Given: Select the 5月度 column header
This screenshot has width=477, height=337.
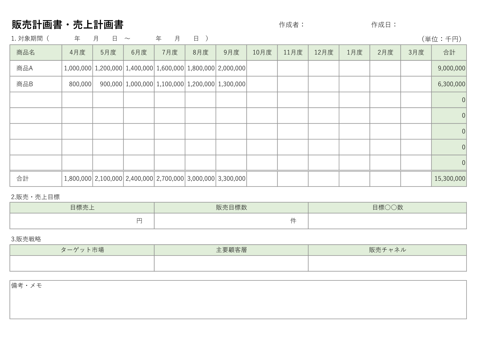Looking at the screenshot, I should [x=108, y=53].
